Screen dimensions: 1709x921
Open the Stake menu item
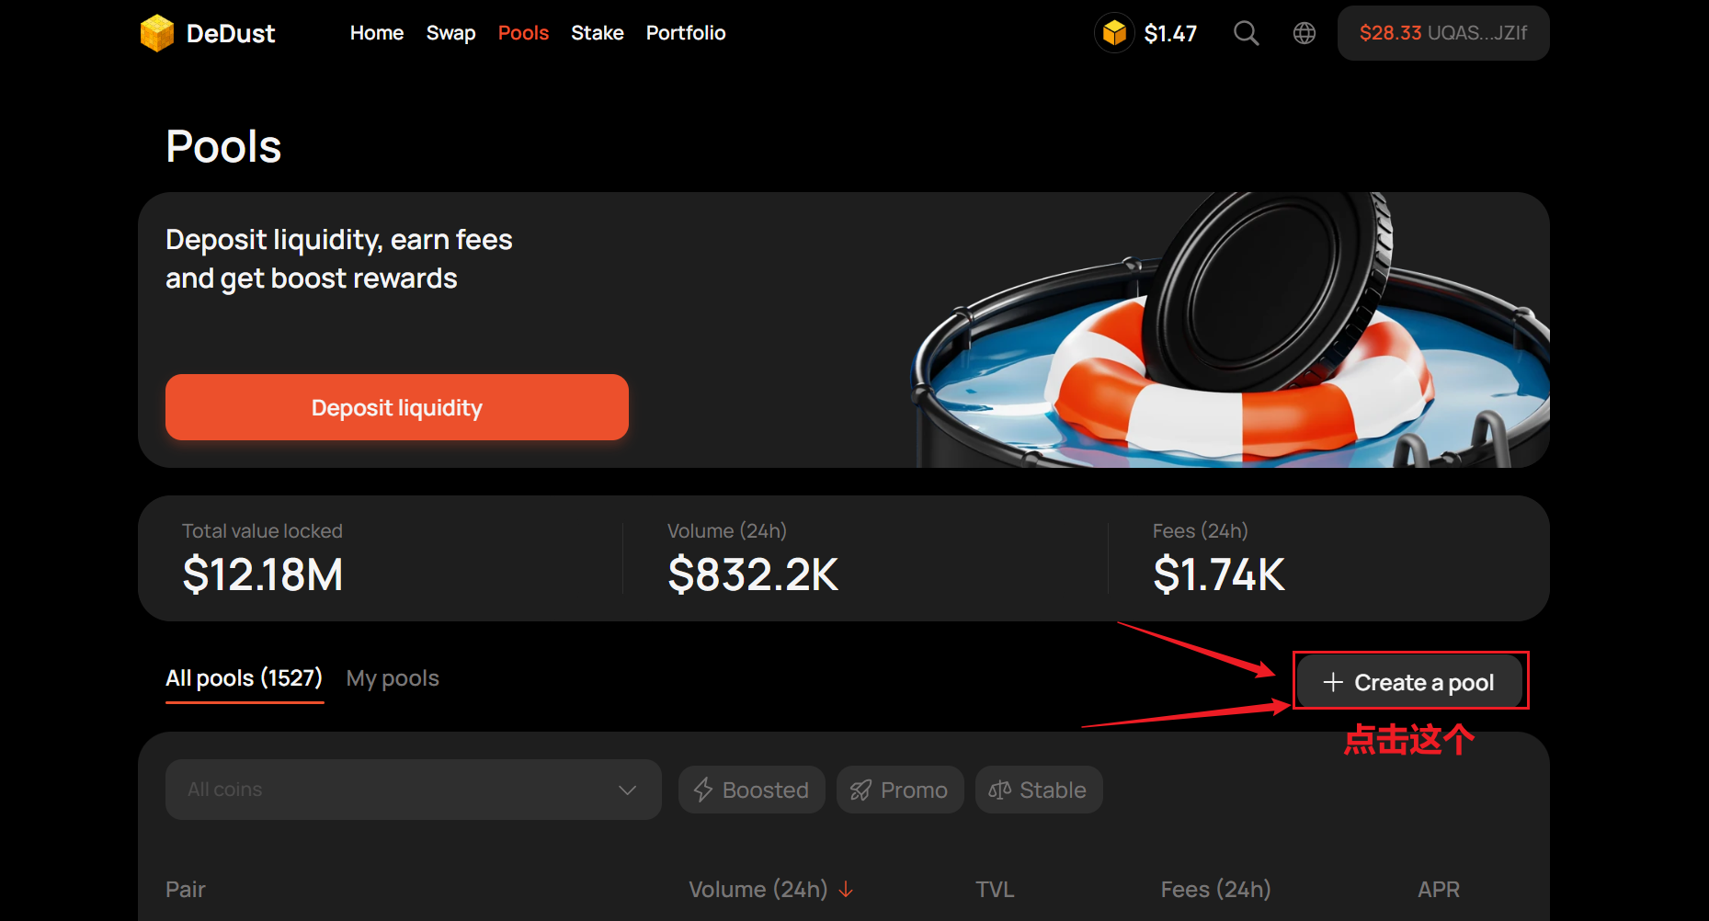pos(597,33)
